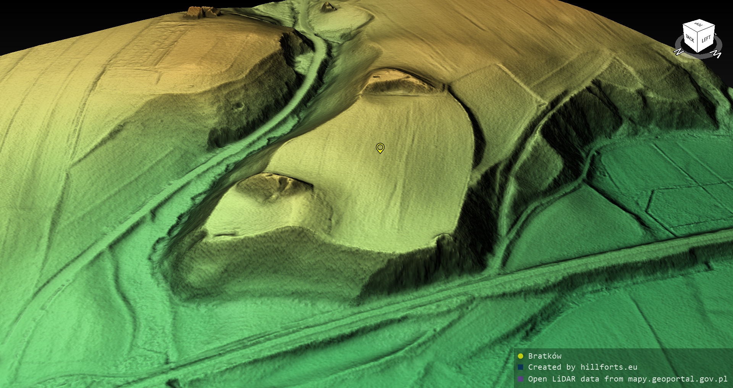
Task: Click the Bratków label in the legend
Action: click(544, 356)
